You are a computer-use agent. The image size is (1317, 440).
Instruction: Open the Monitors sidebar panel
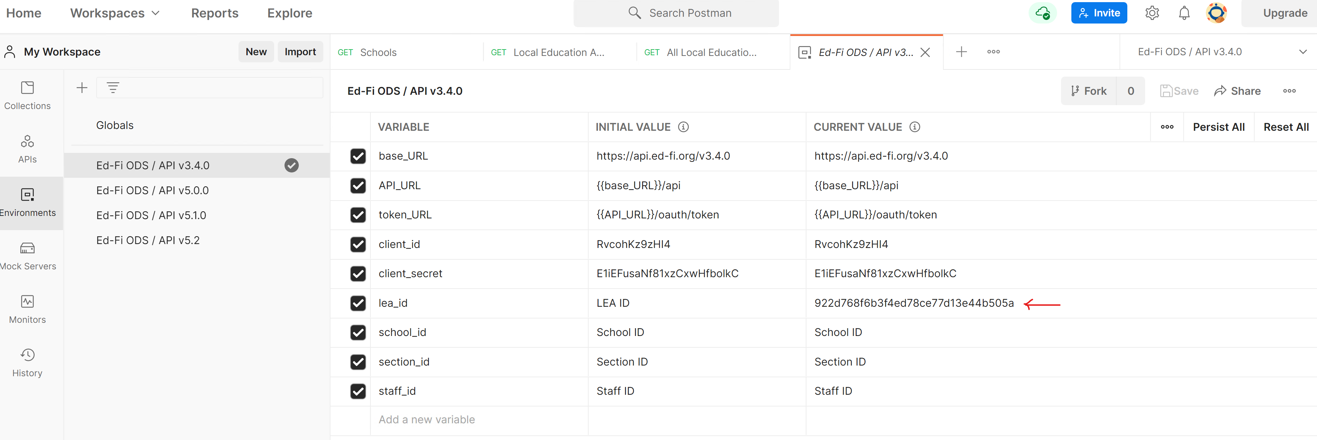[27, 309]
